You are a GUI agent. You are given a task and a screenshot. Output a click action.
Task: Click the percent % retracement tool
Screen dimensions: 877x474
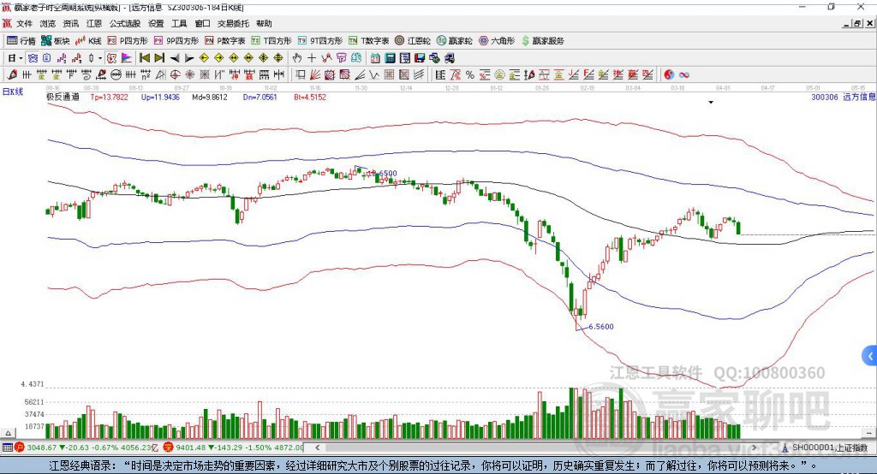[x=470, y=74]
